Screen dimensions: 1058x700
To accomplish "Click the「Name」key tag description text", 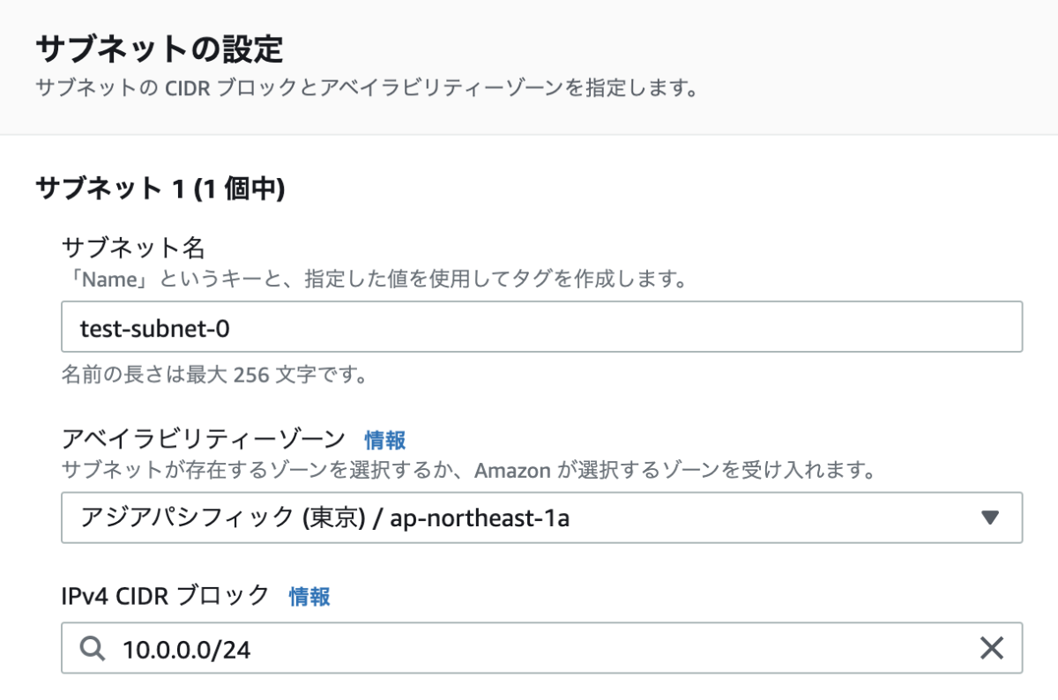I will point(374,280).
